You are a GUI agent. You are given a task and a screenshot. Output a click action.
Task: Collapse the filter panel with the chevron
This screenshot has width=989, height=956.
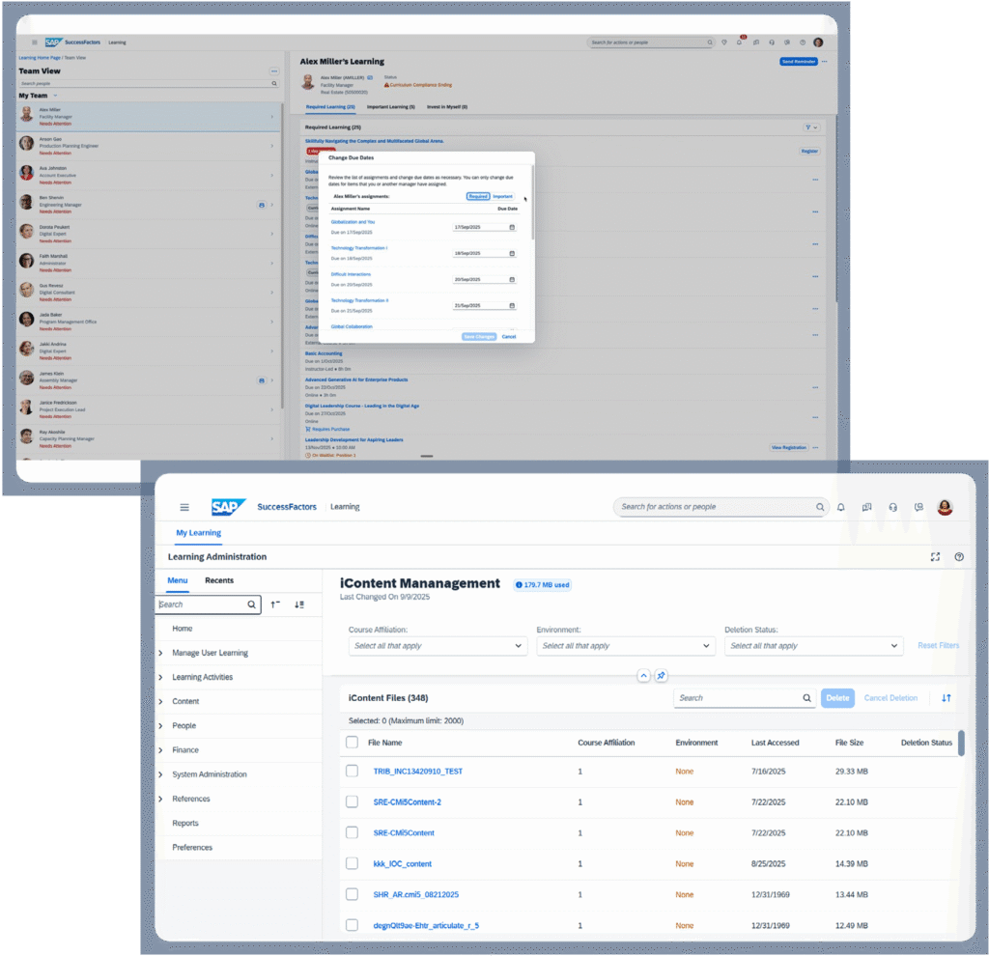(x=643, y=675)
